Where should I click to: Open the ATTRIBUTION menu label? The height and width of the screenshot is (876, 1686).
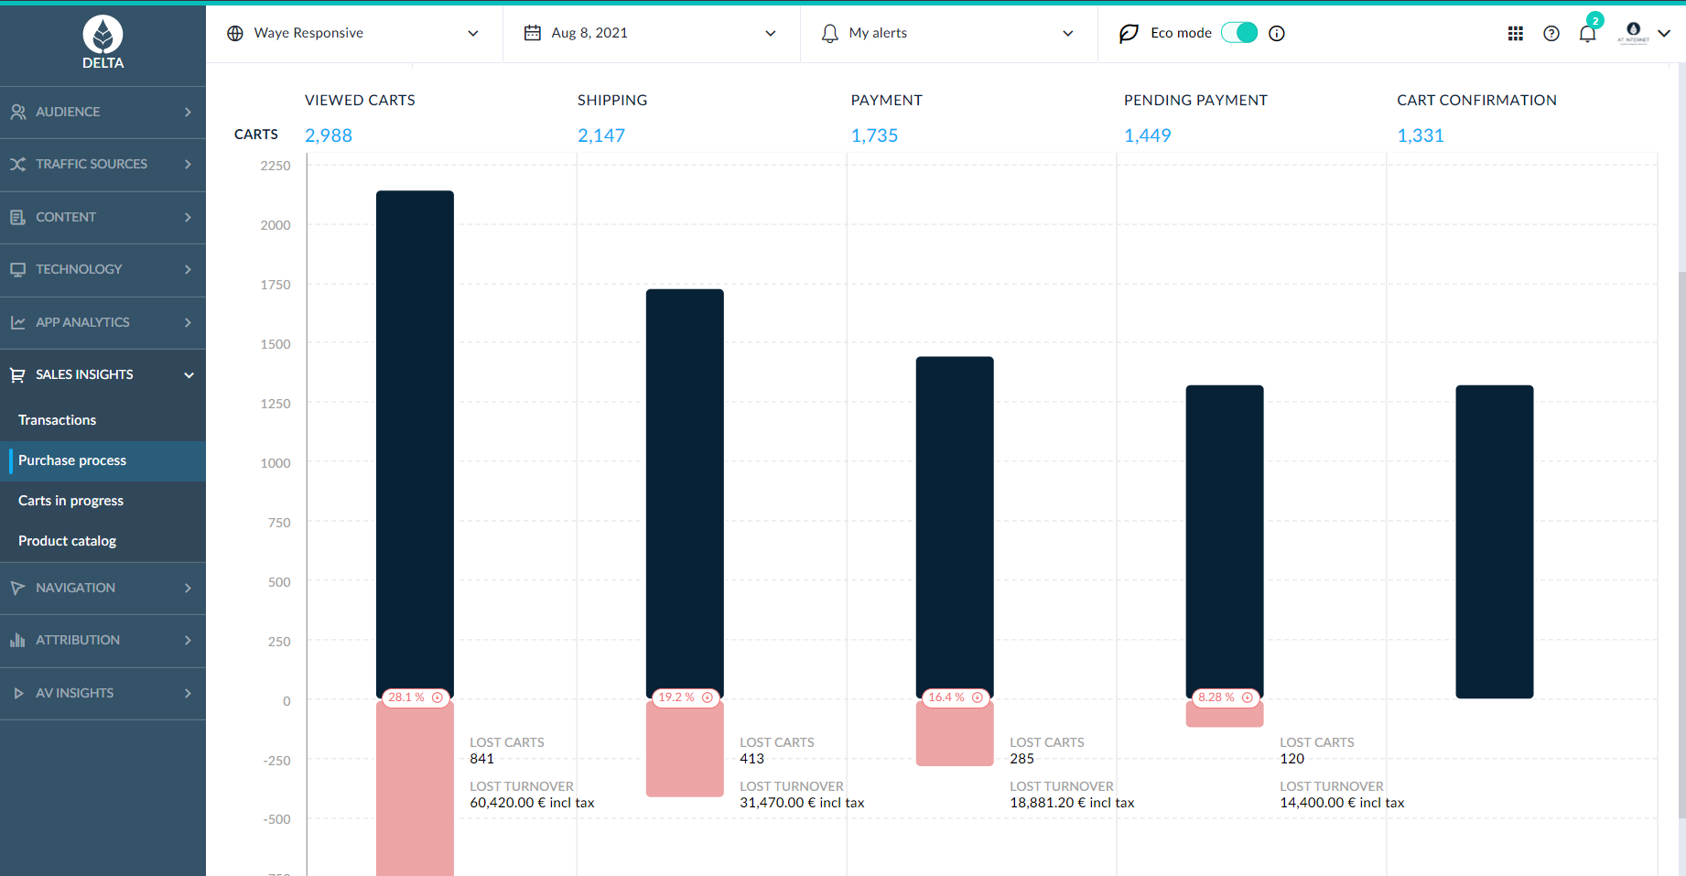78,640
